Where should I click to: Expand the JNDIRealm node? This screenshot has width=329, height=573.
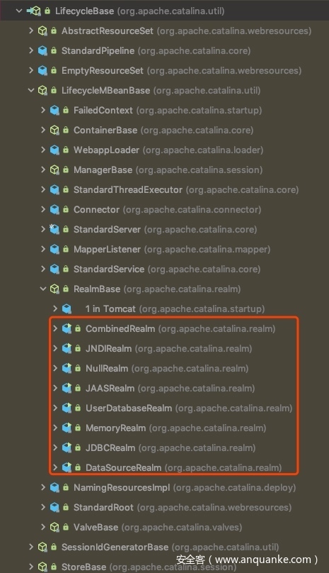[55, 348]
